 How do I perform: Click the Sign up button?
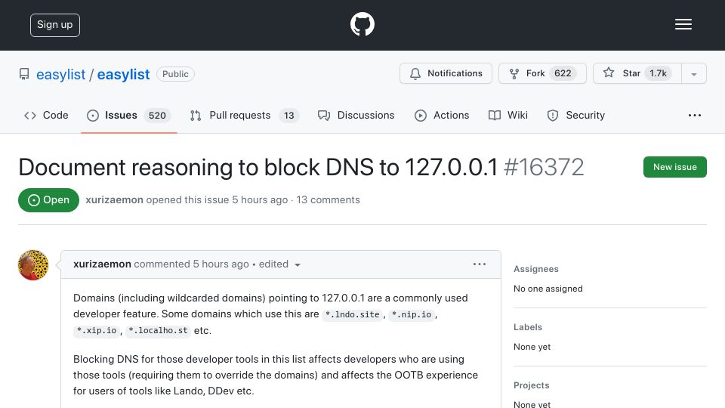click(55, 25)
